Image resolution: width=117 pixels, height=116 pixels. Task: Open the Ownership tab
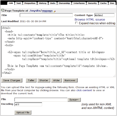64,3
